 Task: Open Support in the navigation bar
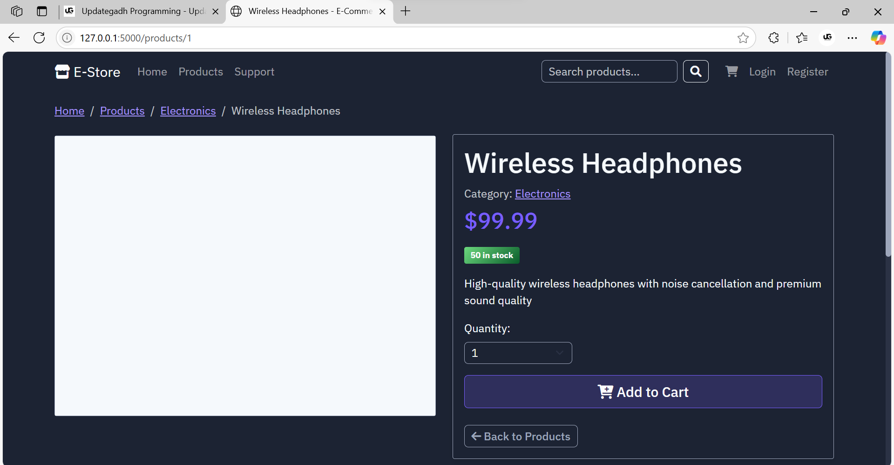pyautogui.click(x=254, y=72)
